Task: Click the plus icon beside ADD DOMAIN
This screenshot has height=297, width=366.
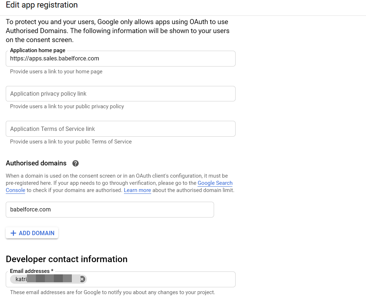Action: [x=13, y=233]
